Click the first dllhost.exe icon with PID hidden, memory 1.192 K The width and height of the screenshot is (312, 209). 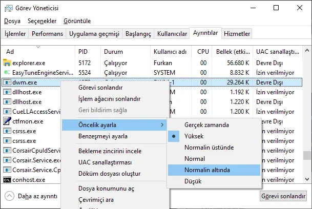click(x=7, y=92)
